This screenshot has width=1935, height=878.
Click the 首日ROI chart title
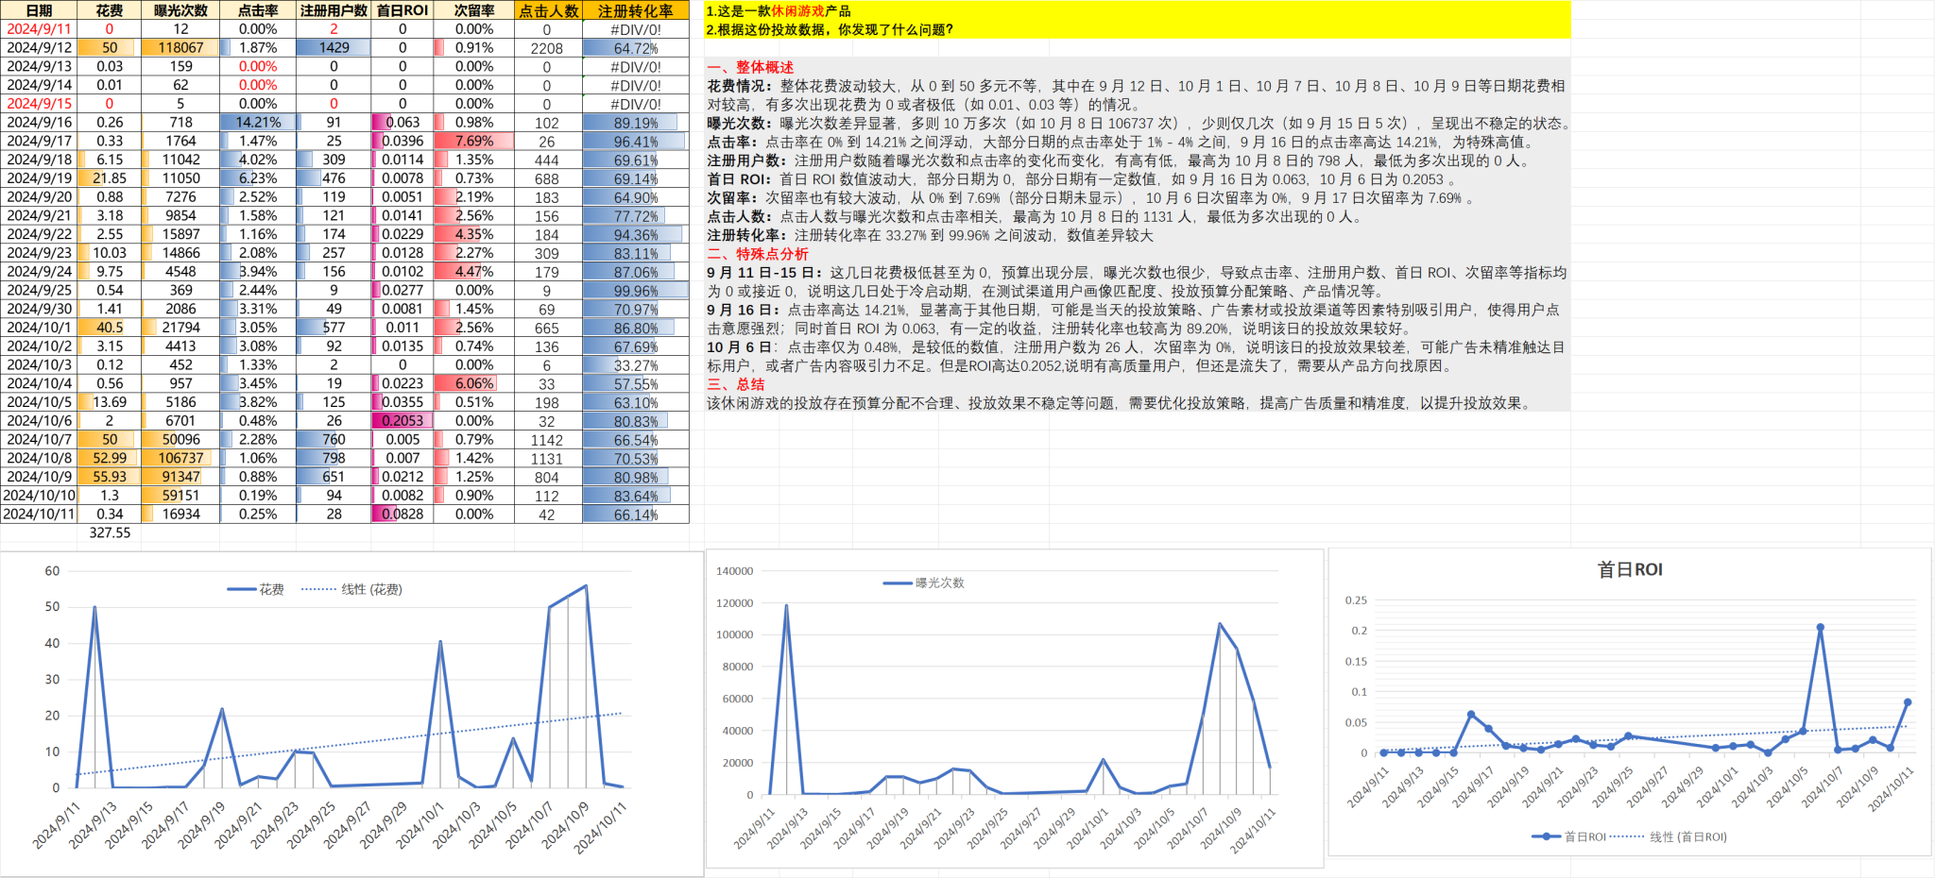pyautogui.click(x=1630, y=569)
